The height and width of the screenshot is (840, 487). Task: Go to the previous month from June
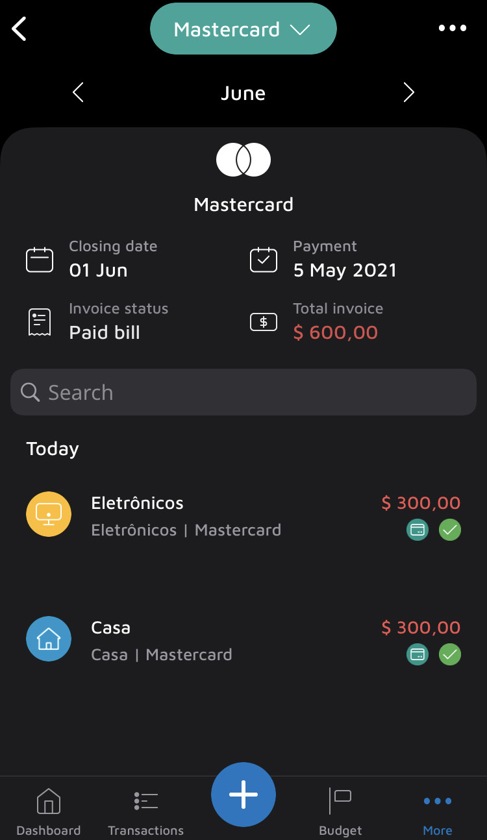[x=78, y=93]
